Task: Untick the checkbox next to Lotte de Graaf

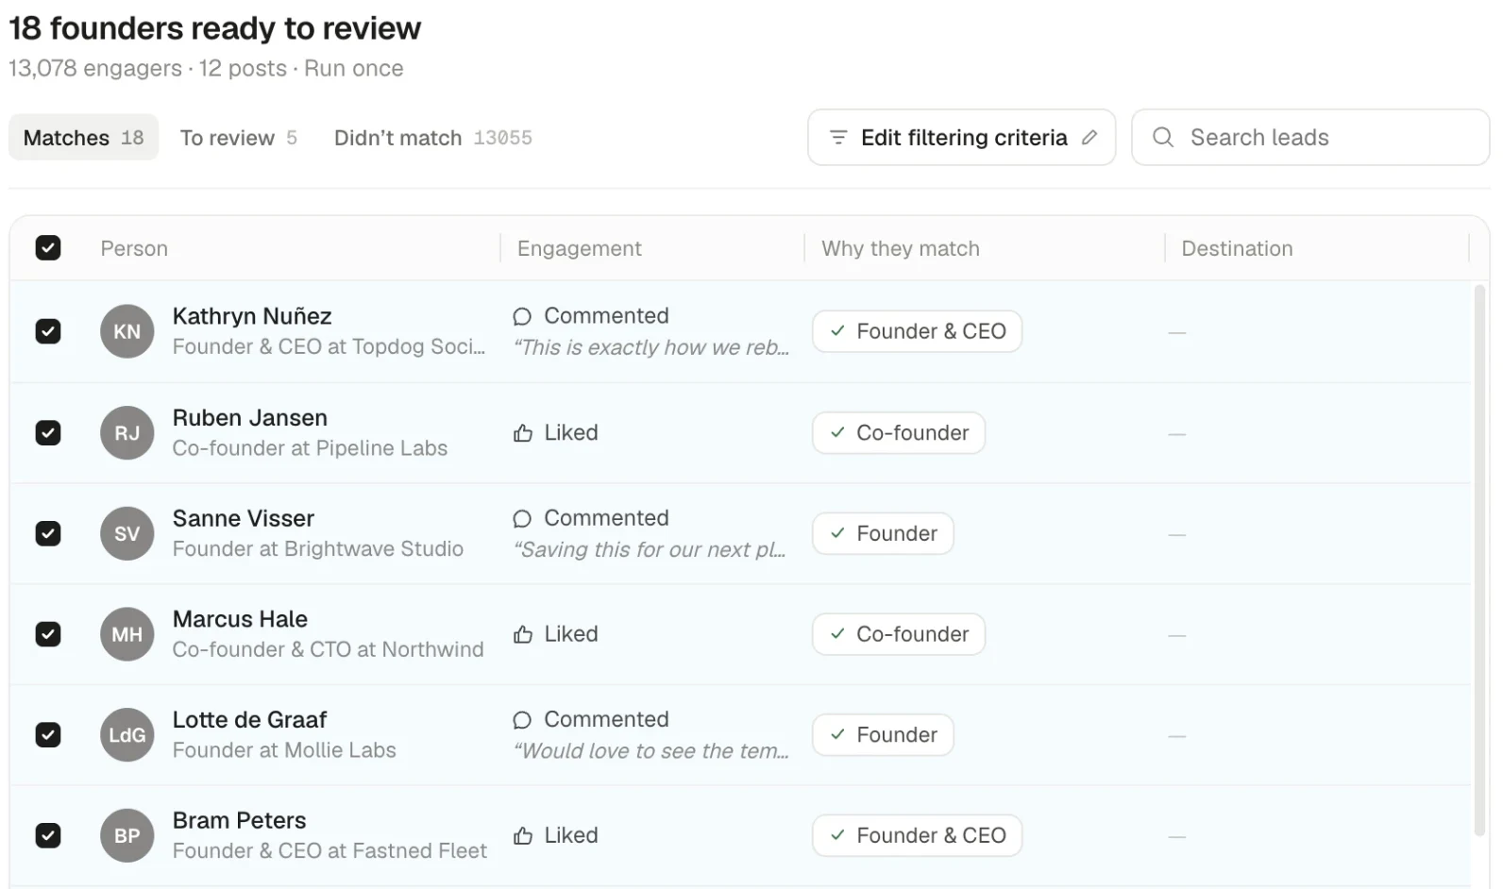Action: click(48, 735)
